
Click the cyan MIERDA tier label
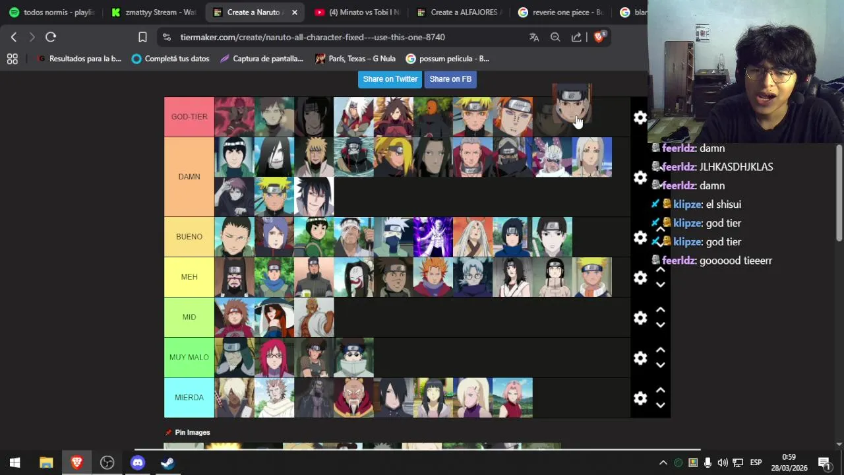[189, 398]
